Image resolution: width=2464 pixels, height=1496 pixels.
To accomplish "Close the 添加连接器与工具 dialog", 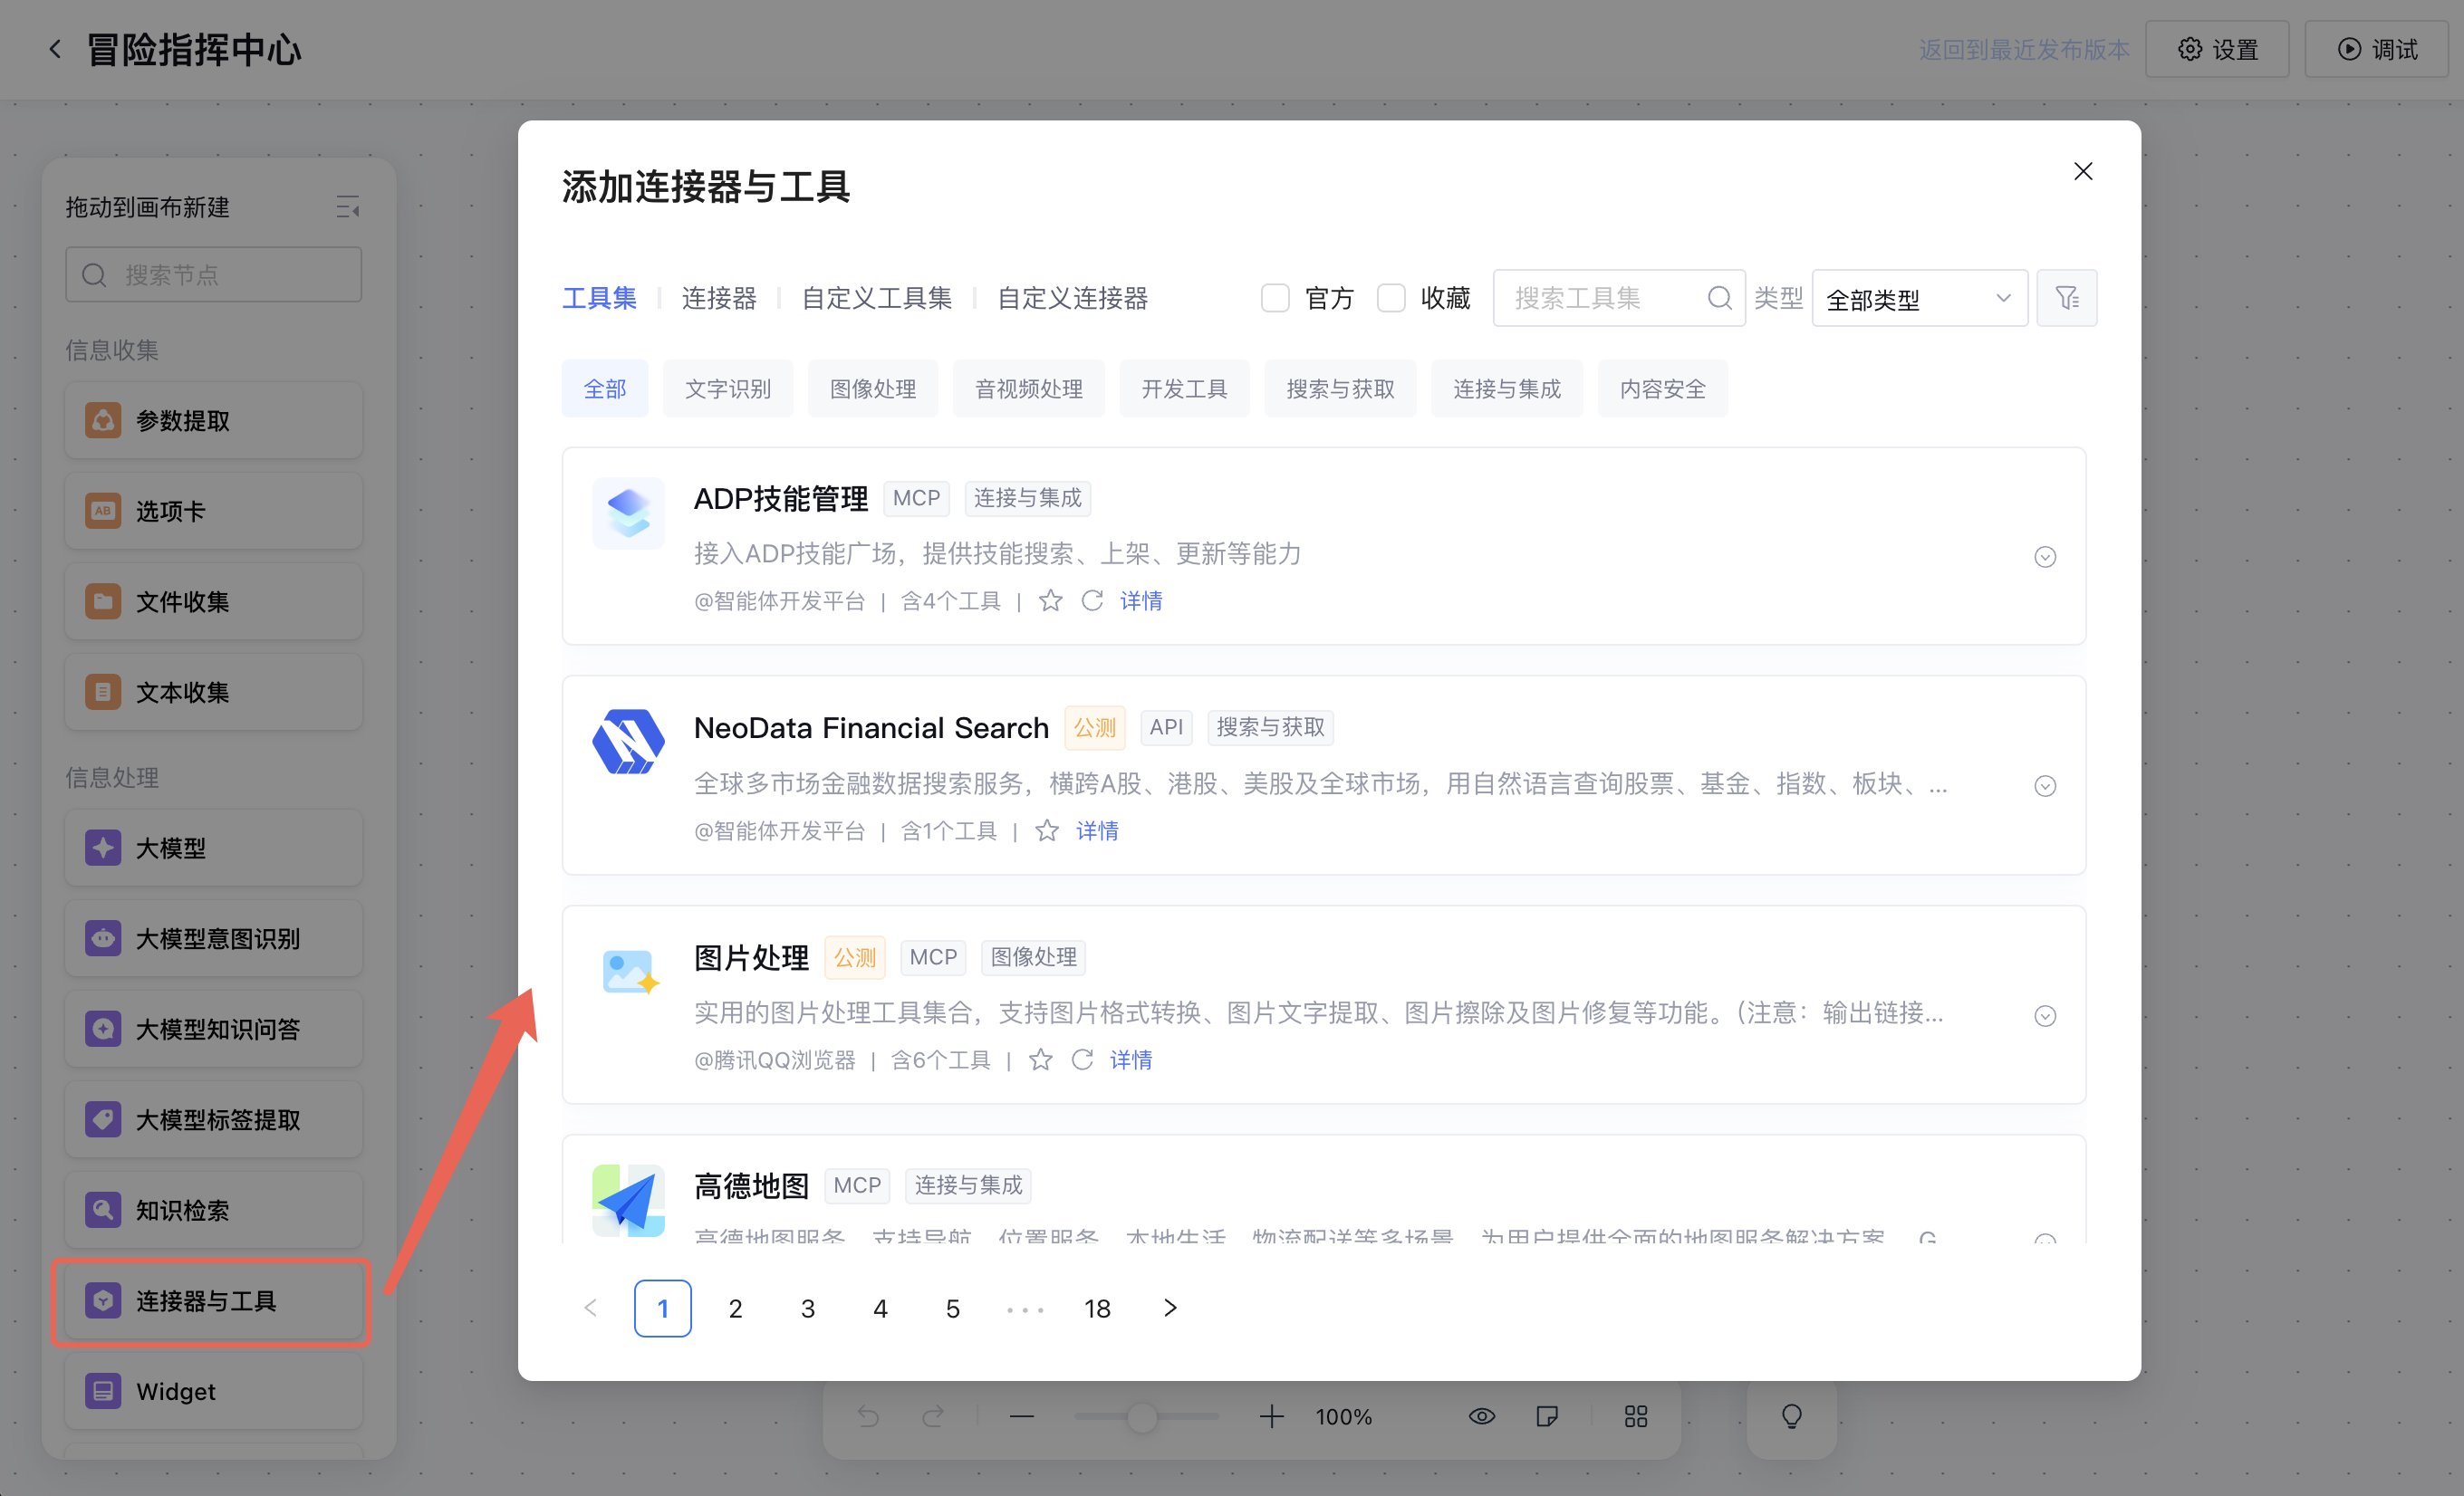I will click(2083, 171).
